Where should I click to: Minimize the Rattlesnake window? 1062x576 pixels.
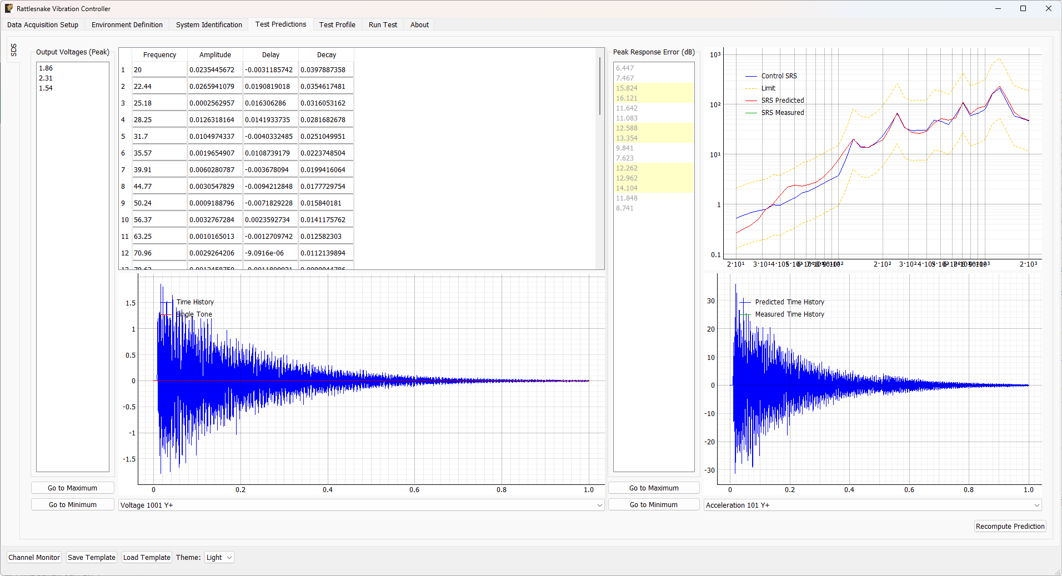[x=998, y=8]
